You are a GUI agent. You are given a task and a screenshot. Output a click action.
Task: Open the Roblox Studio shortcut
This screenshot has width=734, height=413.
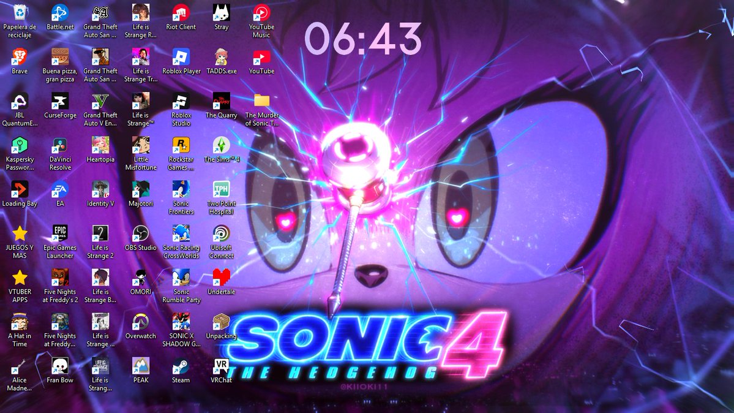[x=181, y=101]
